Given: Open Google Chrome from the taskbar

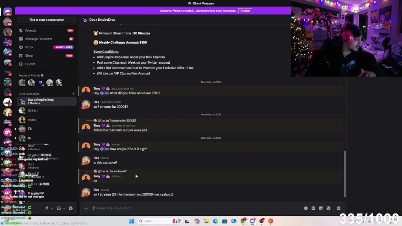Looking at the screenshot, I should pyautogui.click(x=243, y=221).
